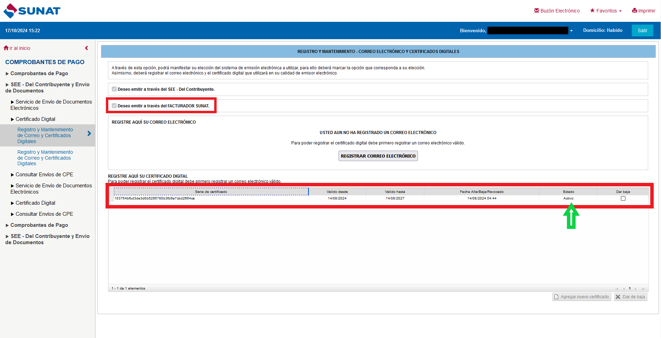Select certificate serial 103754bfbd3de3d0b5295780b3fb9a7cbd2664ce

coord(154,198)
